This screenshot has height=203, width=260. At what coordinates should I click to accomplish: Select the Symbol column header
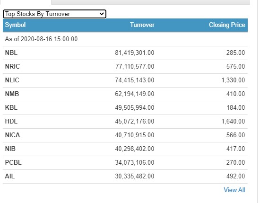[15, 25]
